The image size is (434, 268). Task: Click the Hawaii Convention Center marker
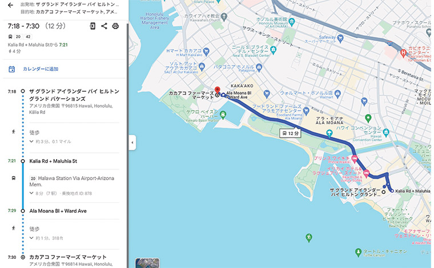(x=387, y=132)
